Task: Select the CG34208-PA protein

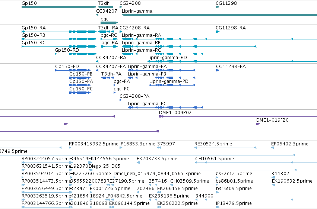Action: (x=120, y=100)
